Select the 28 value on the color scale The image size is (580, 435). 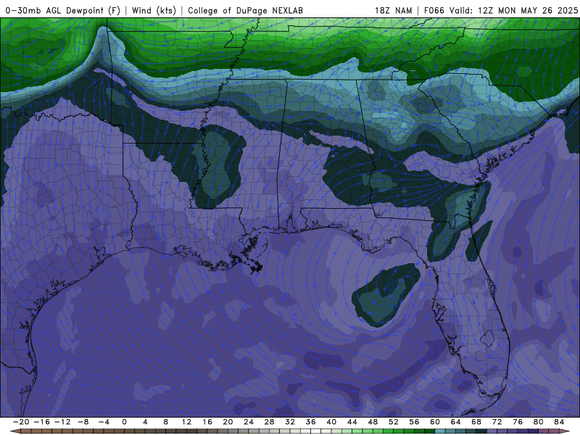click(269, 422)
